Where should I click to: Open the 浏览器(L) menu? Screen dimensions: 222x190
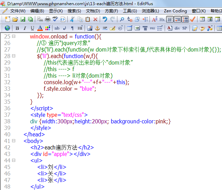click(x=151, y=11)
